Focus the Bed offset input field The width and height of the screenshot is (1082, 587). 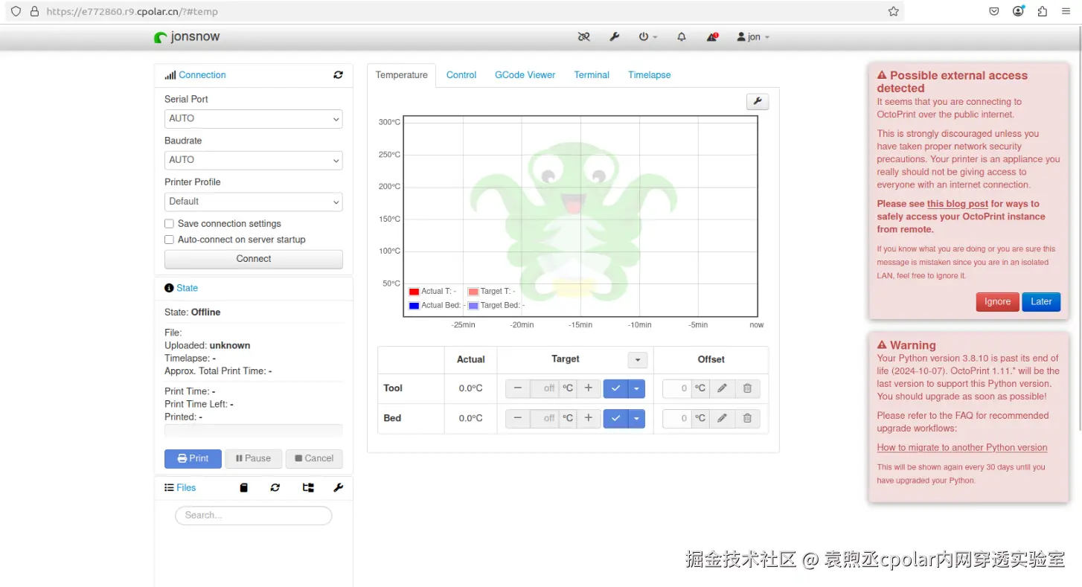tap(677, 418)
